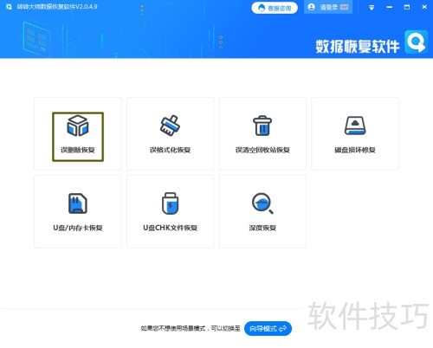Viewport: 433px width, 348px height.
Task: Click the 误删除恢复 text label
Action: coord(78,150)
